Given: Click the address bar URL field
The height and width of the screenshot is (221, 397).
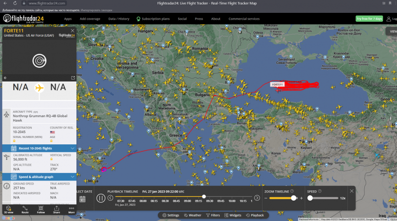Looking at the screenshot, I should click(47, 3).
